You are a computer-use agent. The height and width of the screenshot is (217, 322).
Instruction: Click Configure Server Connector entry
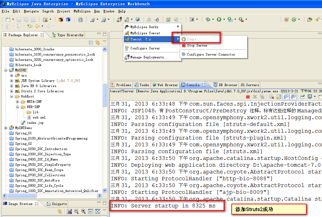pos(213,55)
